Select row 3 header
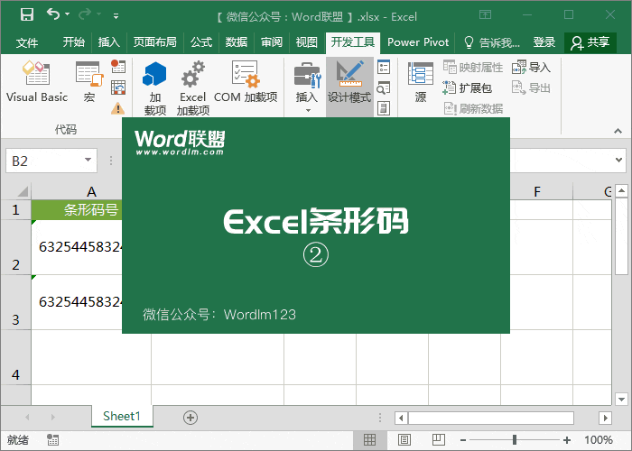Viewport: 632px width, 451px height. click(x=15, y=302)
